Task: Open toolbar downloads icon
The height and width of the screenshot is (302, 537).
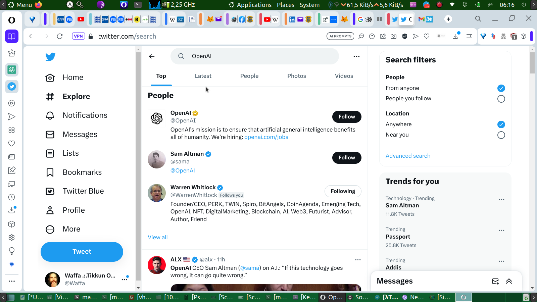Action: pyautogui.click(x=456, y=36)
